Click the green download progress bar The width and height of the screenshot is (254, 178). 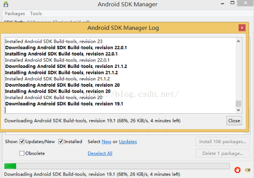coord(117,166)
